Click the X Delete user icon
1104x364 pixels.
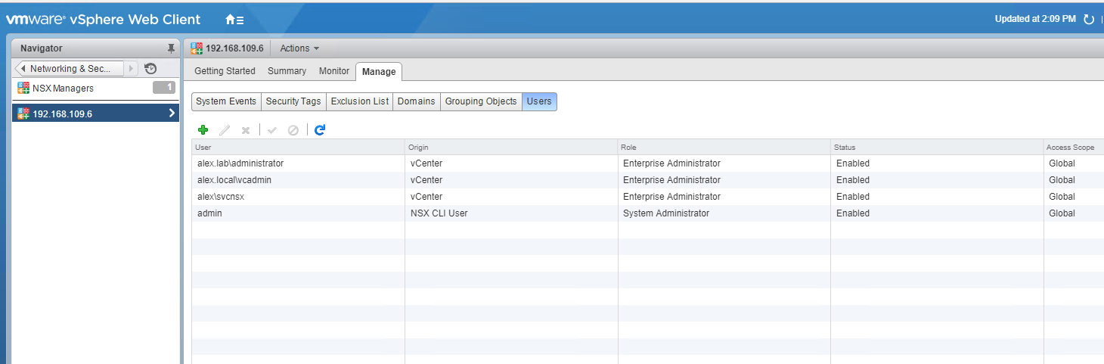click(x=245, y=130)
